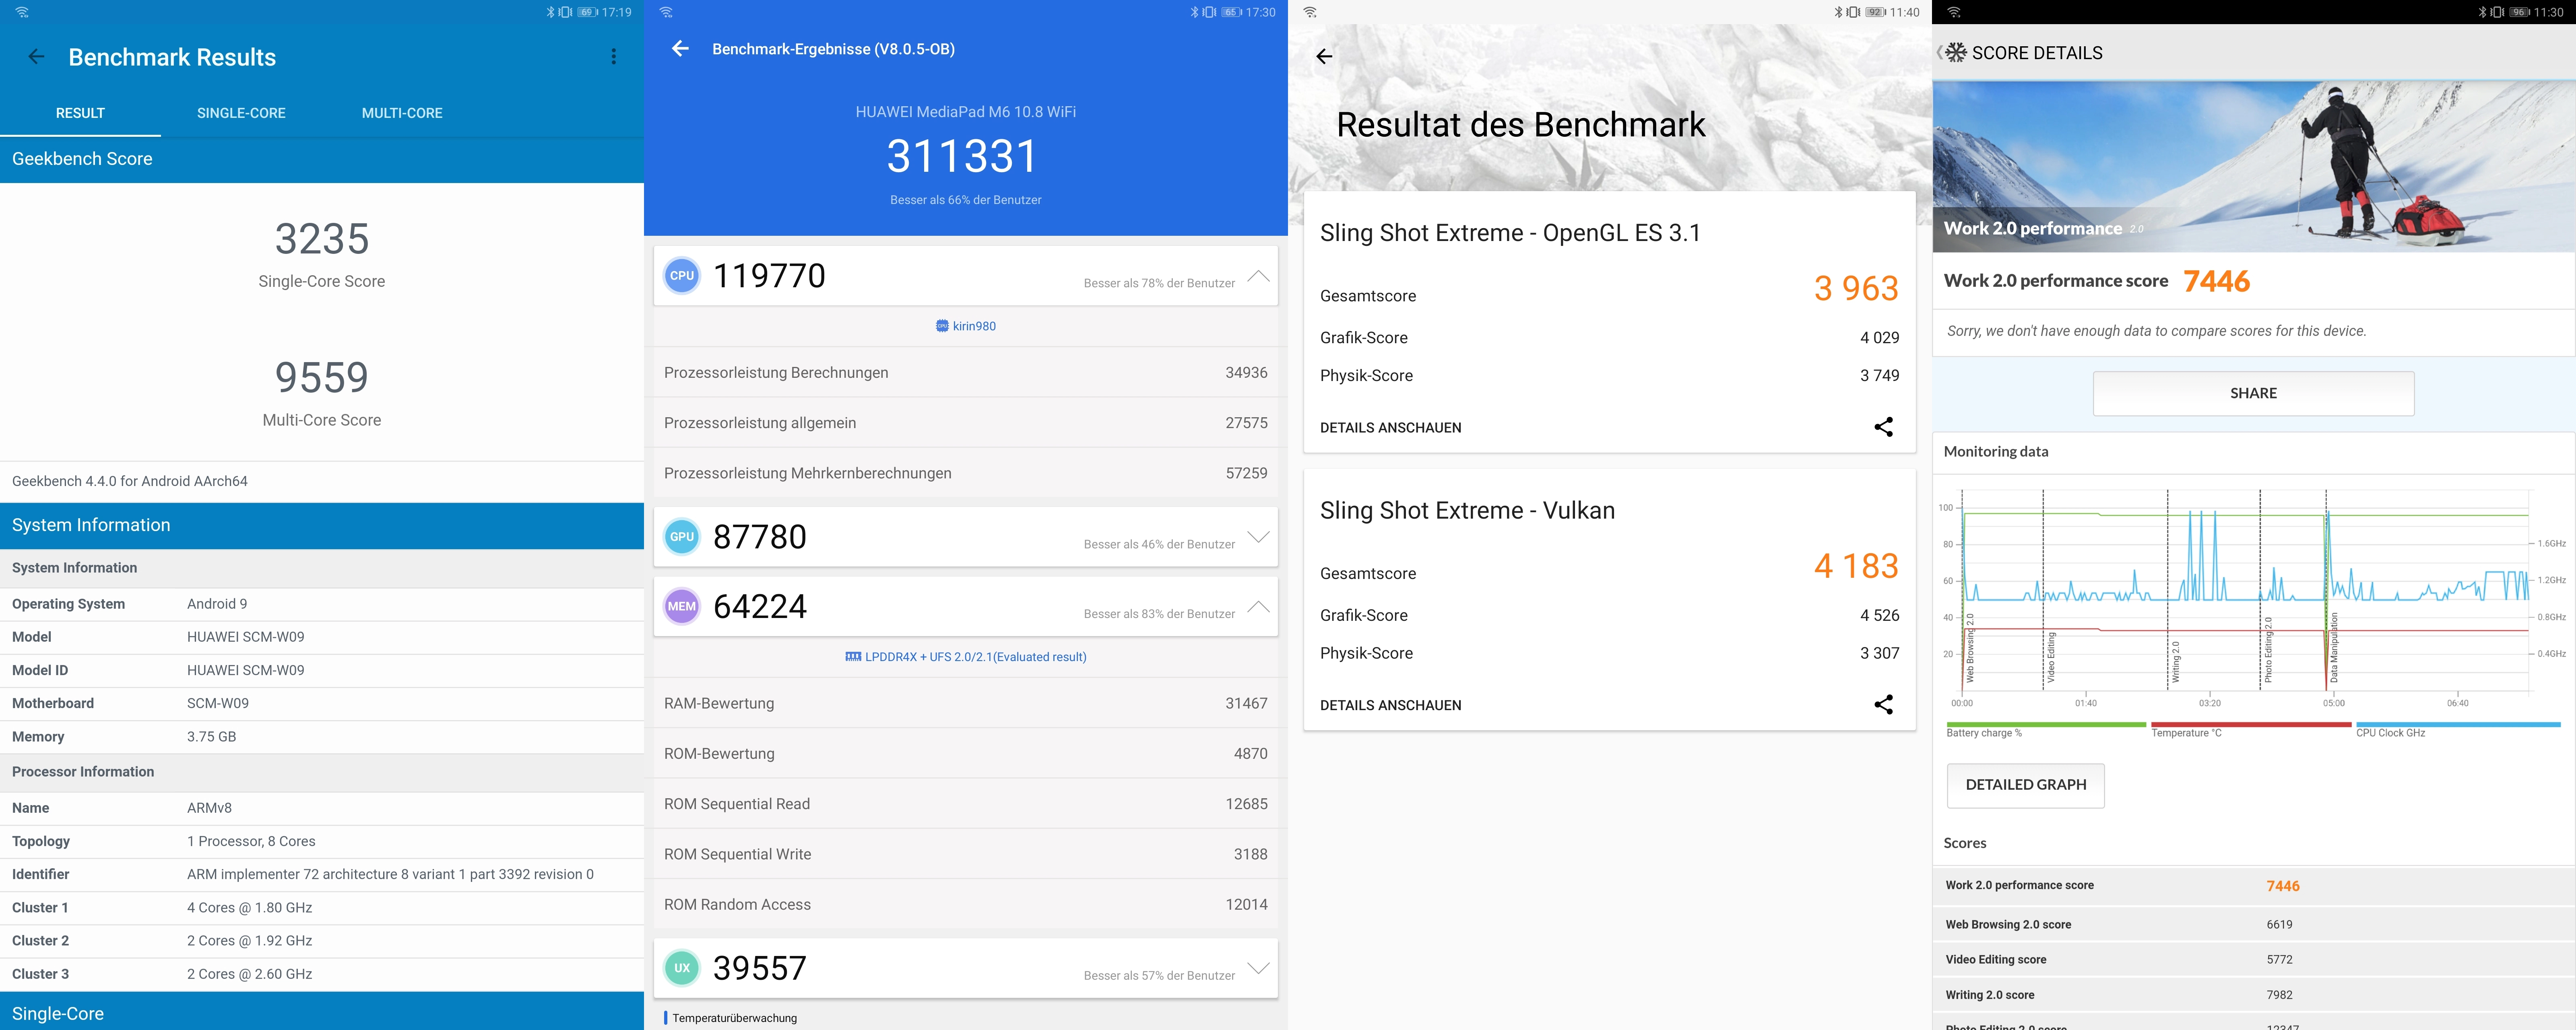2576x1030 pixels.
Task: Go back from 3DMark Resultat des Benchmark
Action: pyautogui.click(x=1324, y=57)
